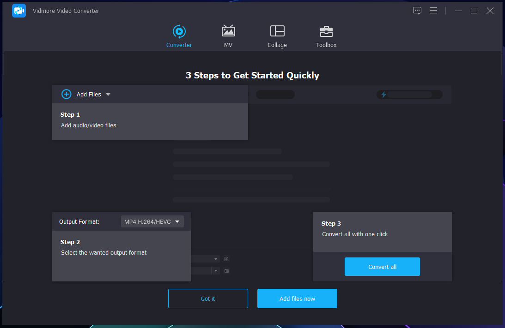Click the blue plus Add Files icon
The width and height of the screenshot is (505, 328).
67,94
